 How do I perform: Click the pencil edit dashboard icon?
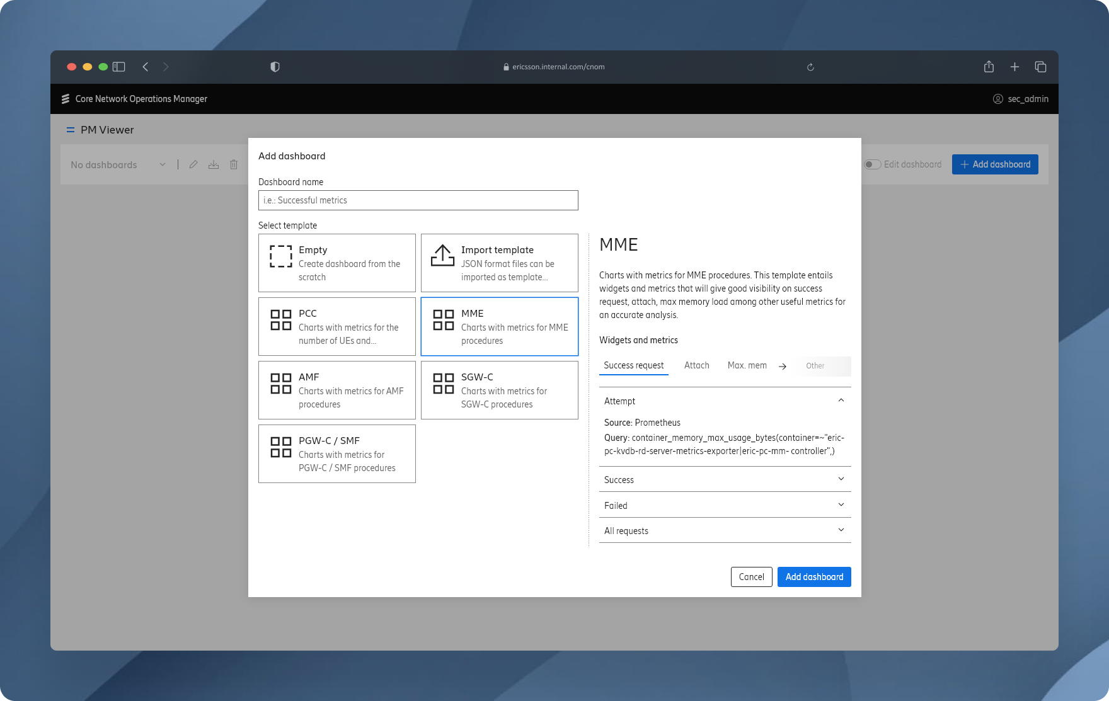[x=193, y=164]
